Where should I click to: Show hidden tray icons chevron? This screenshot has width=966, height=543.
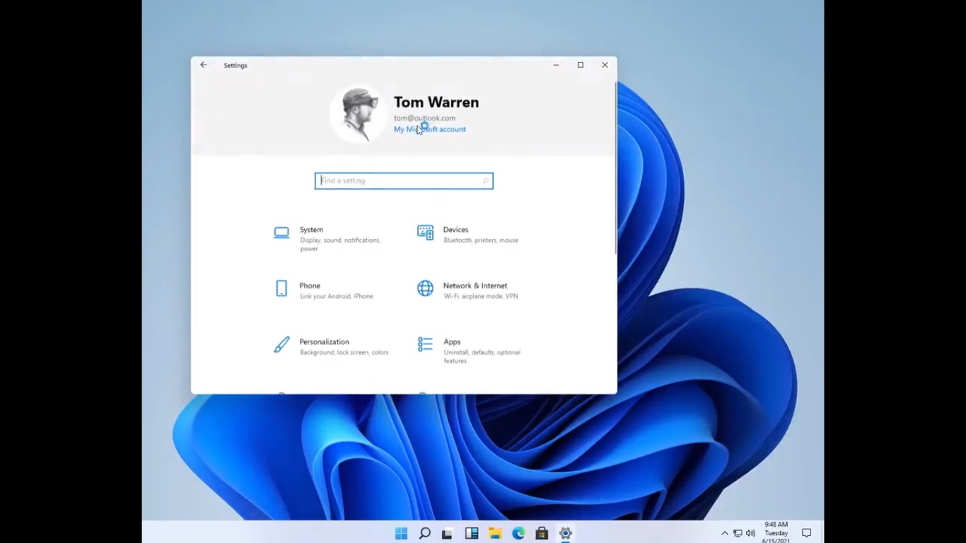(724, 533)
